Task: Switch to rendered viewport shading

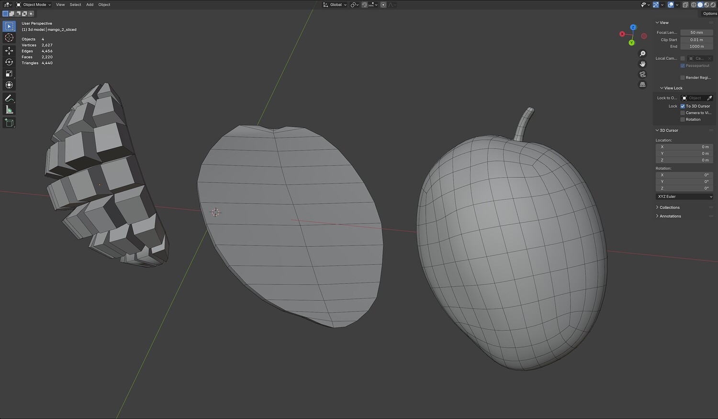Action: click(712, 5)
